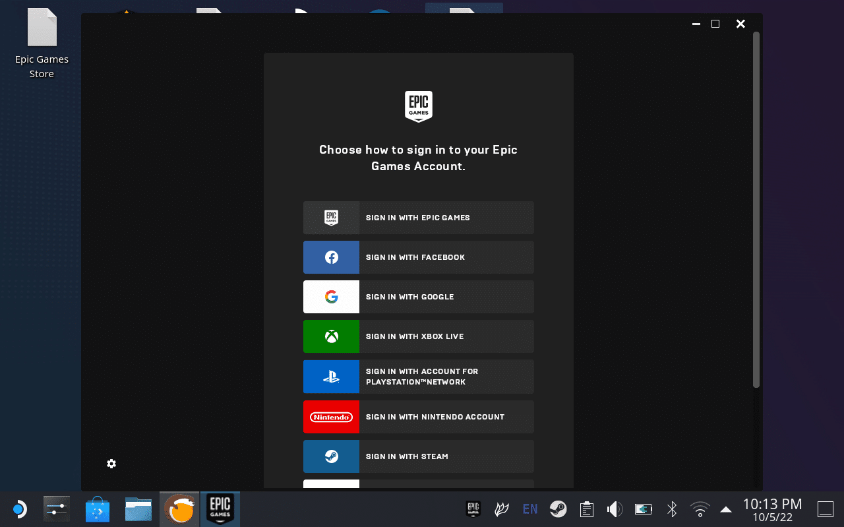The width and height of the screenshot is (844, 527).
Task: Click the leaf icon in system tray
Action: (502, 509)
